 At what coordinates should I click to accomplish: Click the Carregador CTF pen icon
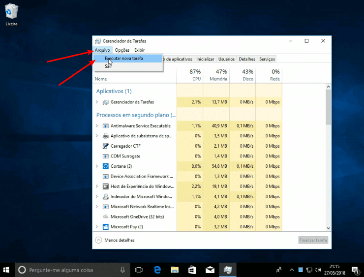(105, 146)
